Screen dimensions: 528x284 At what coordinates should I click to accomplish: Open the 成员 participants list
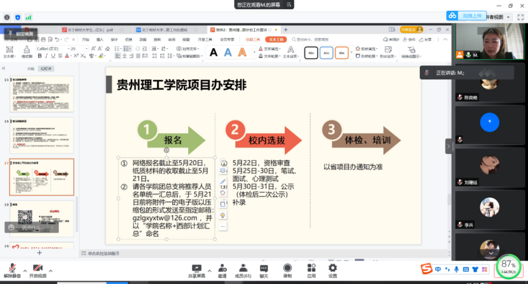coord(243,268)
